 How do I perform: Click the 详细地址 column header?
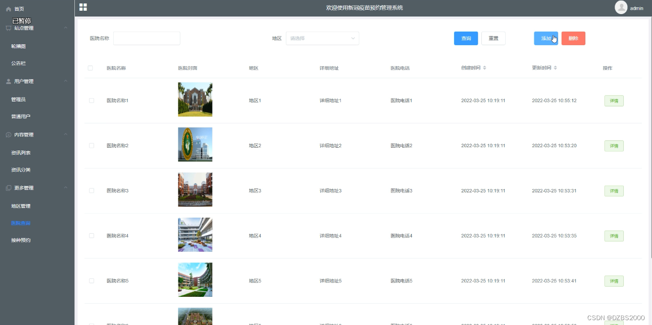(x=329, y=68)
